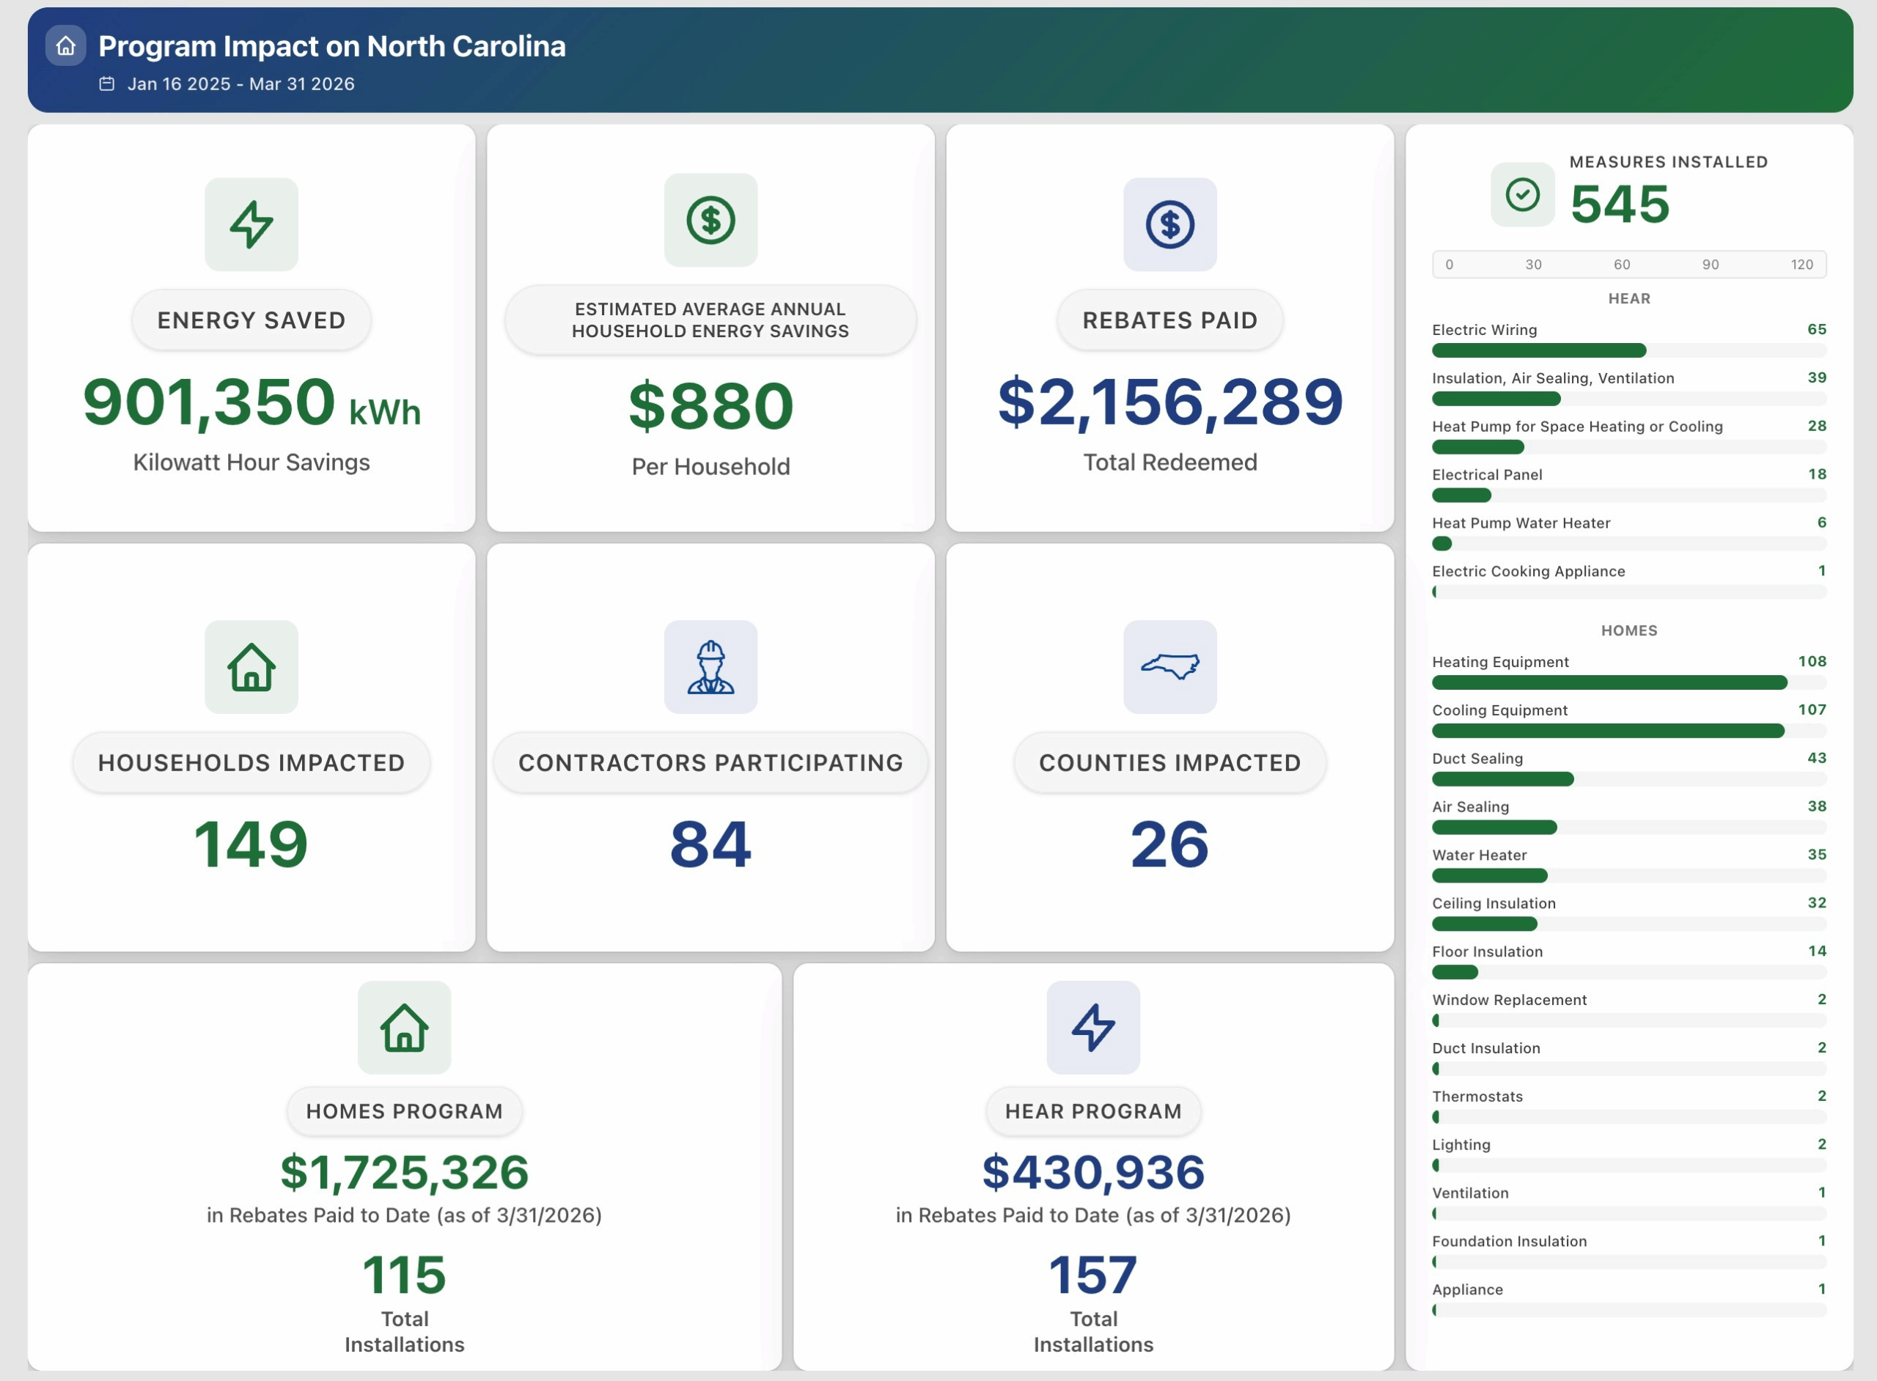Click the 901,350 kWh value

(251, 402)
